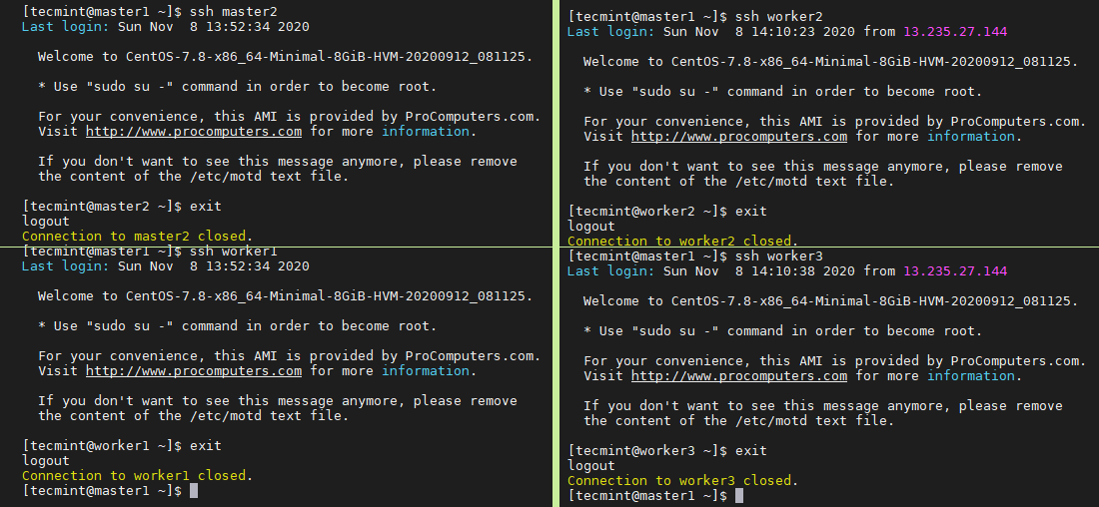
Task: Click 'Connection to worker3 closed' message
Action: (x=679, y=480)
